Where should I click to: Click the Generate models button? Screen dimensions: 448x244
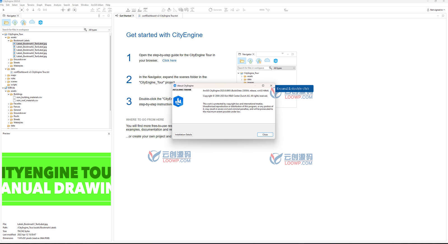tap(215, 10)
